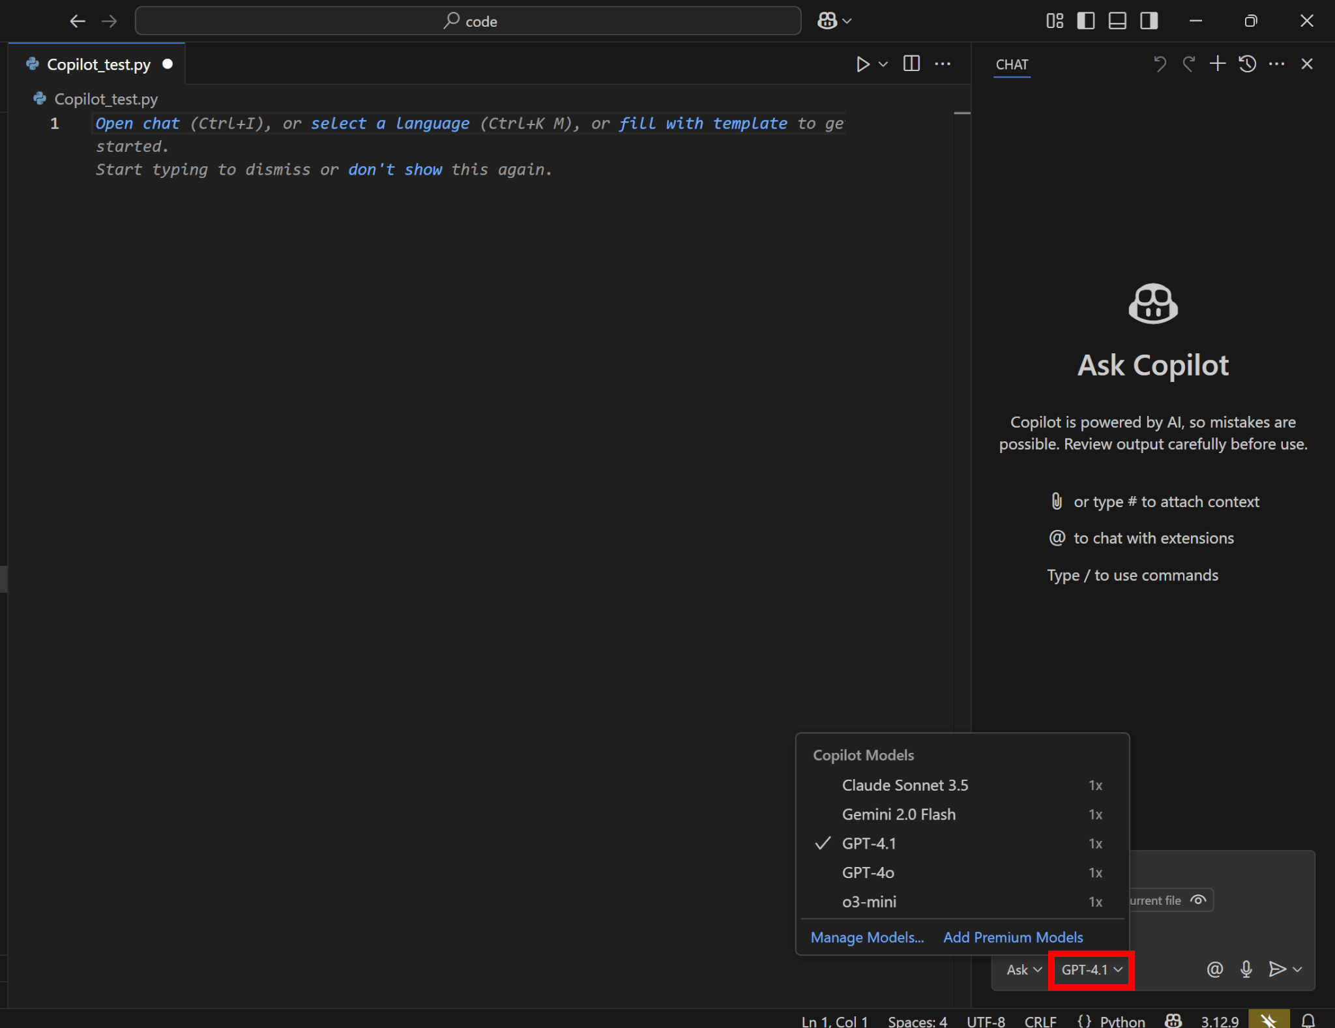Open Manage Models link

point(867,937)
